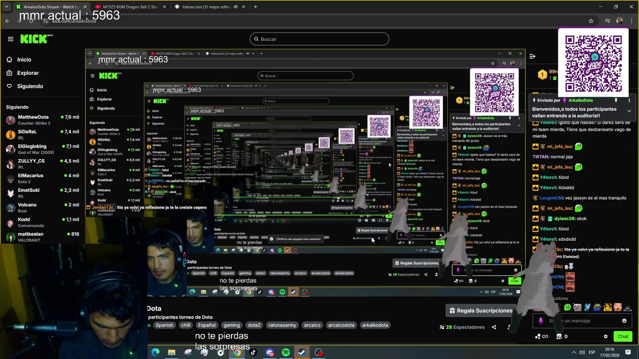Open the emoji picker in chat input

(x=624, y=321)
